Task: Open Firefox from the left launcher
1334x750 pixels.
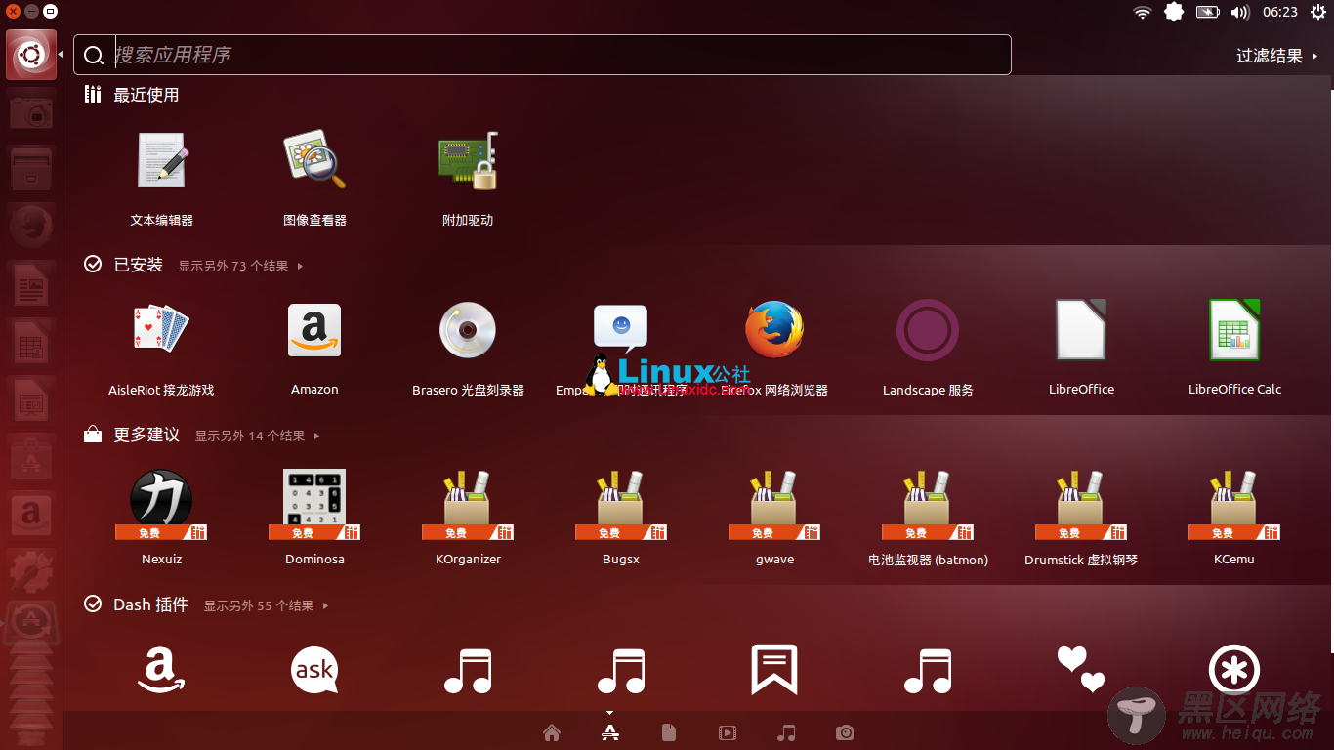Action: pyautogui.click(x=31, y=227)
